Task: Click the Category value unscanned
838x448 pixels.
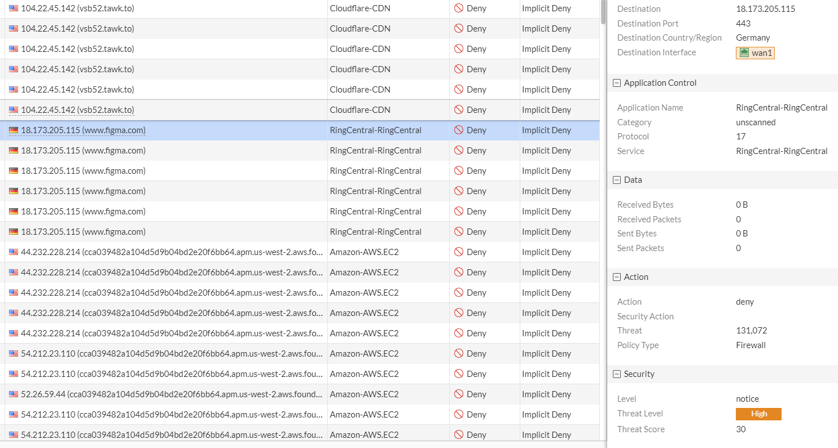Action: point(756,122)
